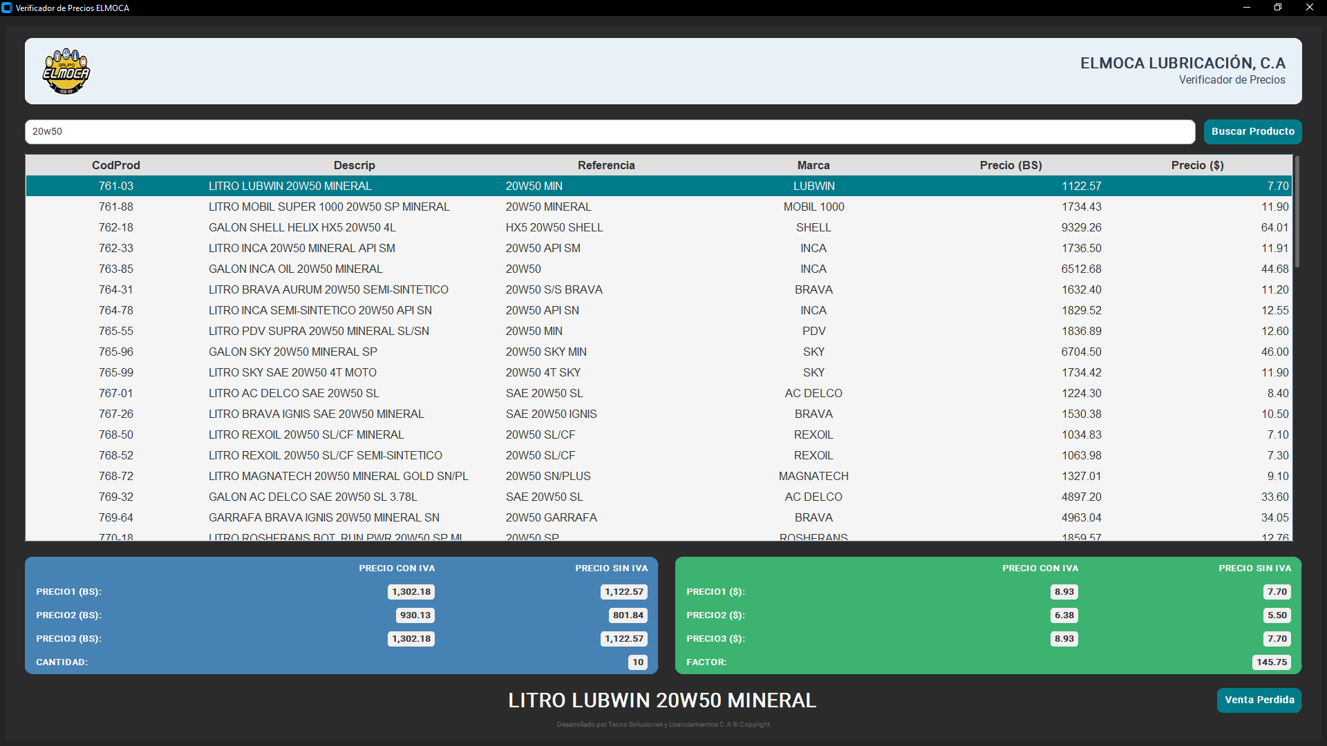This screenshot has width=1327, height=746.
Task: Click the Descrip column header
Action: [x=354, y=165]
